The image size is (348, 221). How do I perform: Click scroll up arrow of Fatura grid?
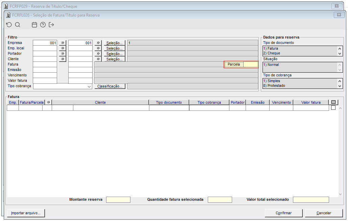pos(341,108)
